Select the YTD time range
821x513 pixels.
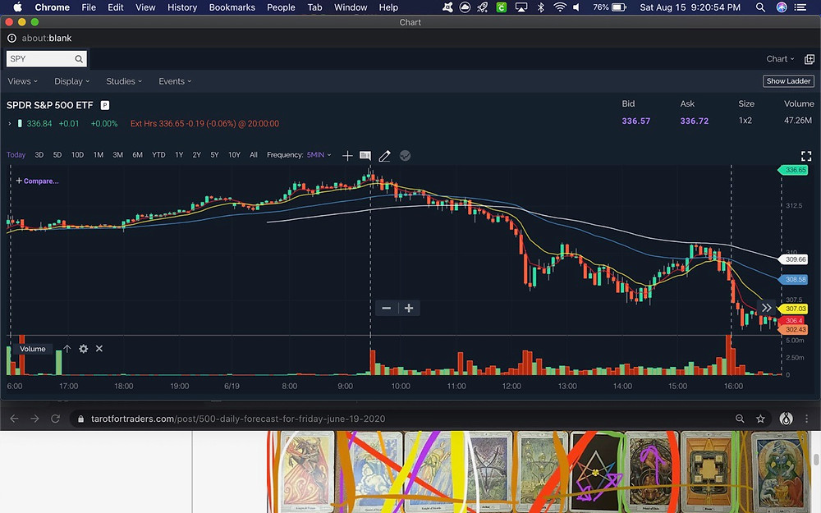(x=158, y=155)
